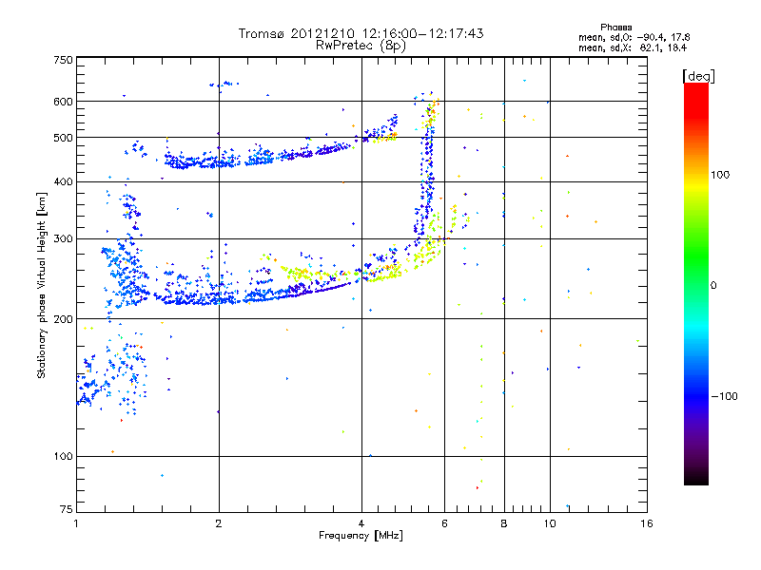Click the "Stationary phase Virtual Height [km]" axis label
761x570 pixels.
[x=42, y=286]
